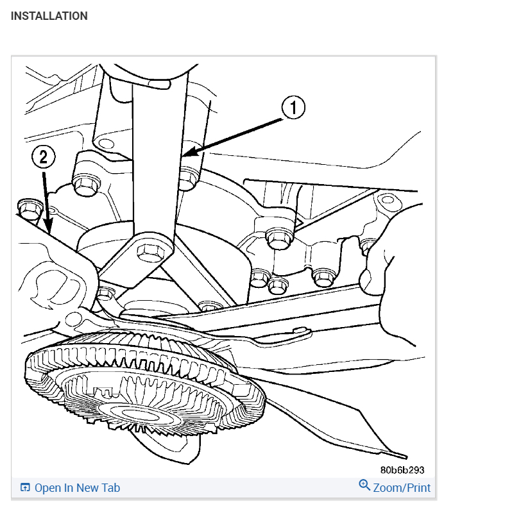Click the figure ID 80b6b293
Viewport: 530px width, 522px height.
point(402,470)
